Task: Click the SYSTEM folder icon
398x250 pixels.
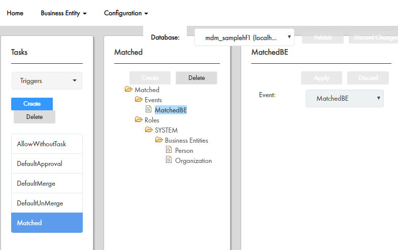Action: tap(149, 130)
